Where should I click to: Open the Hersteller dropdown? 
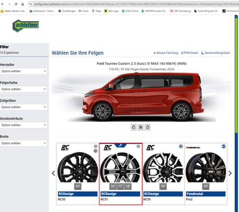[x=23, y=71]
